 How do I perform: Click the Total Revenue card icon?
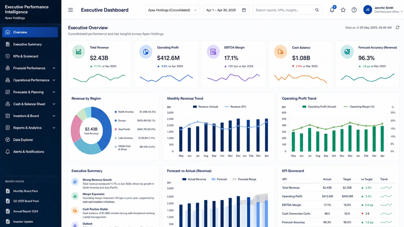click(79, 52)
